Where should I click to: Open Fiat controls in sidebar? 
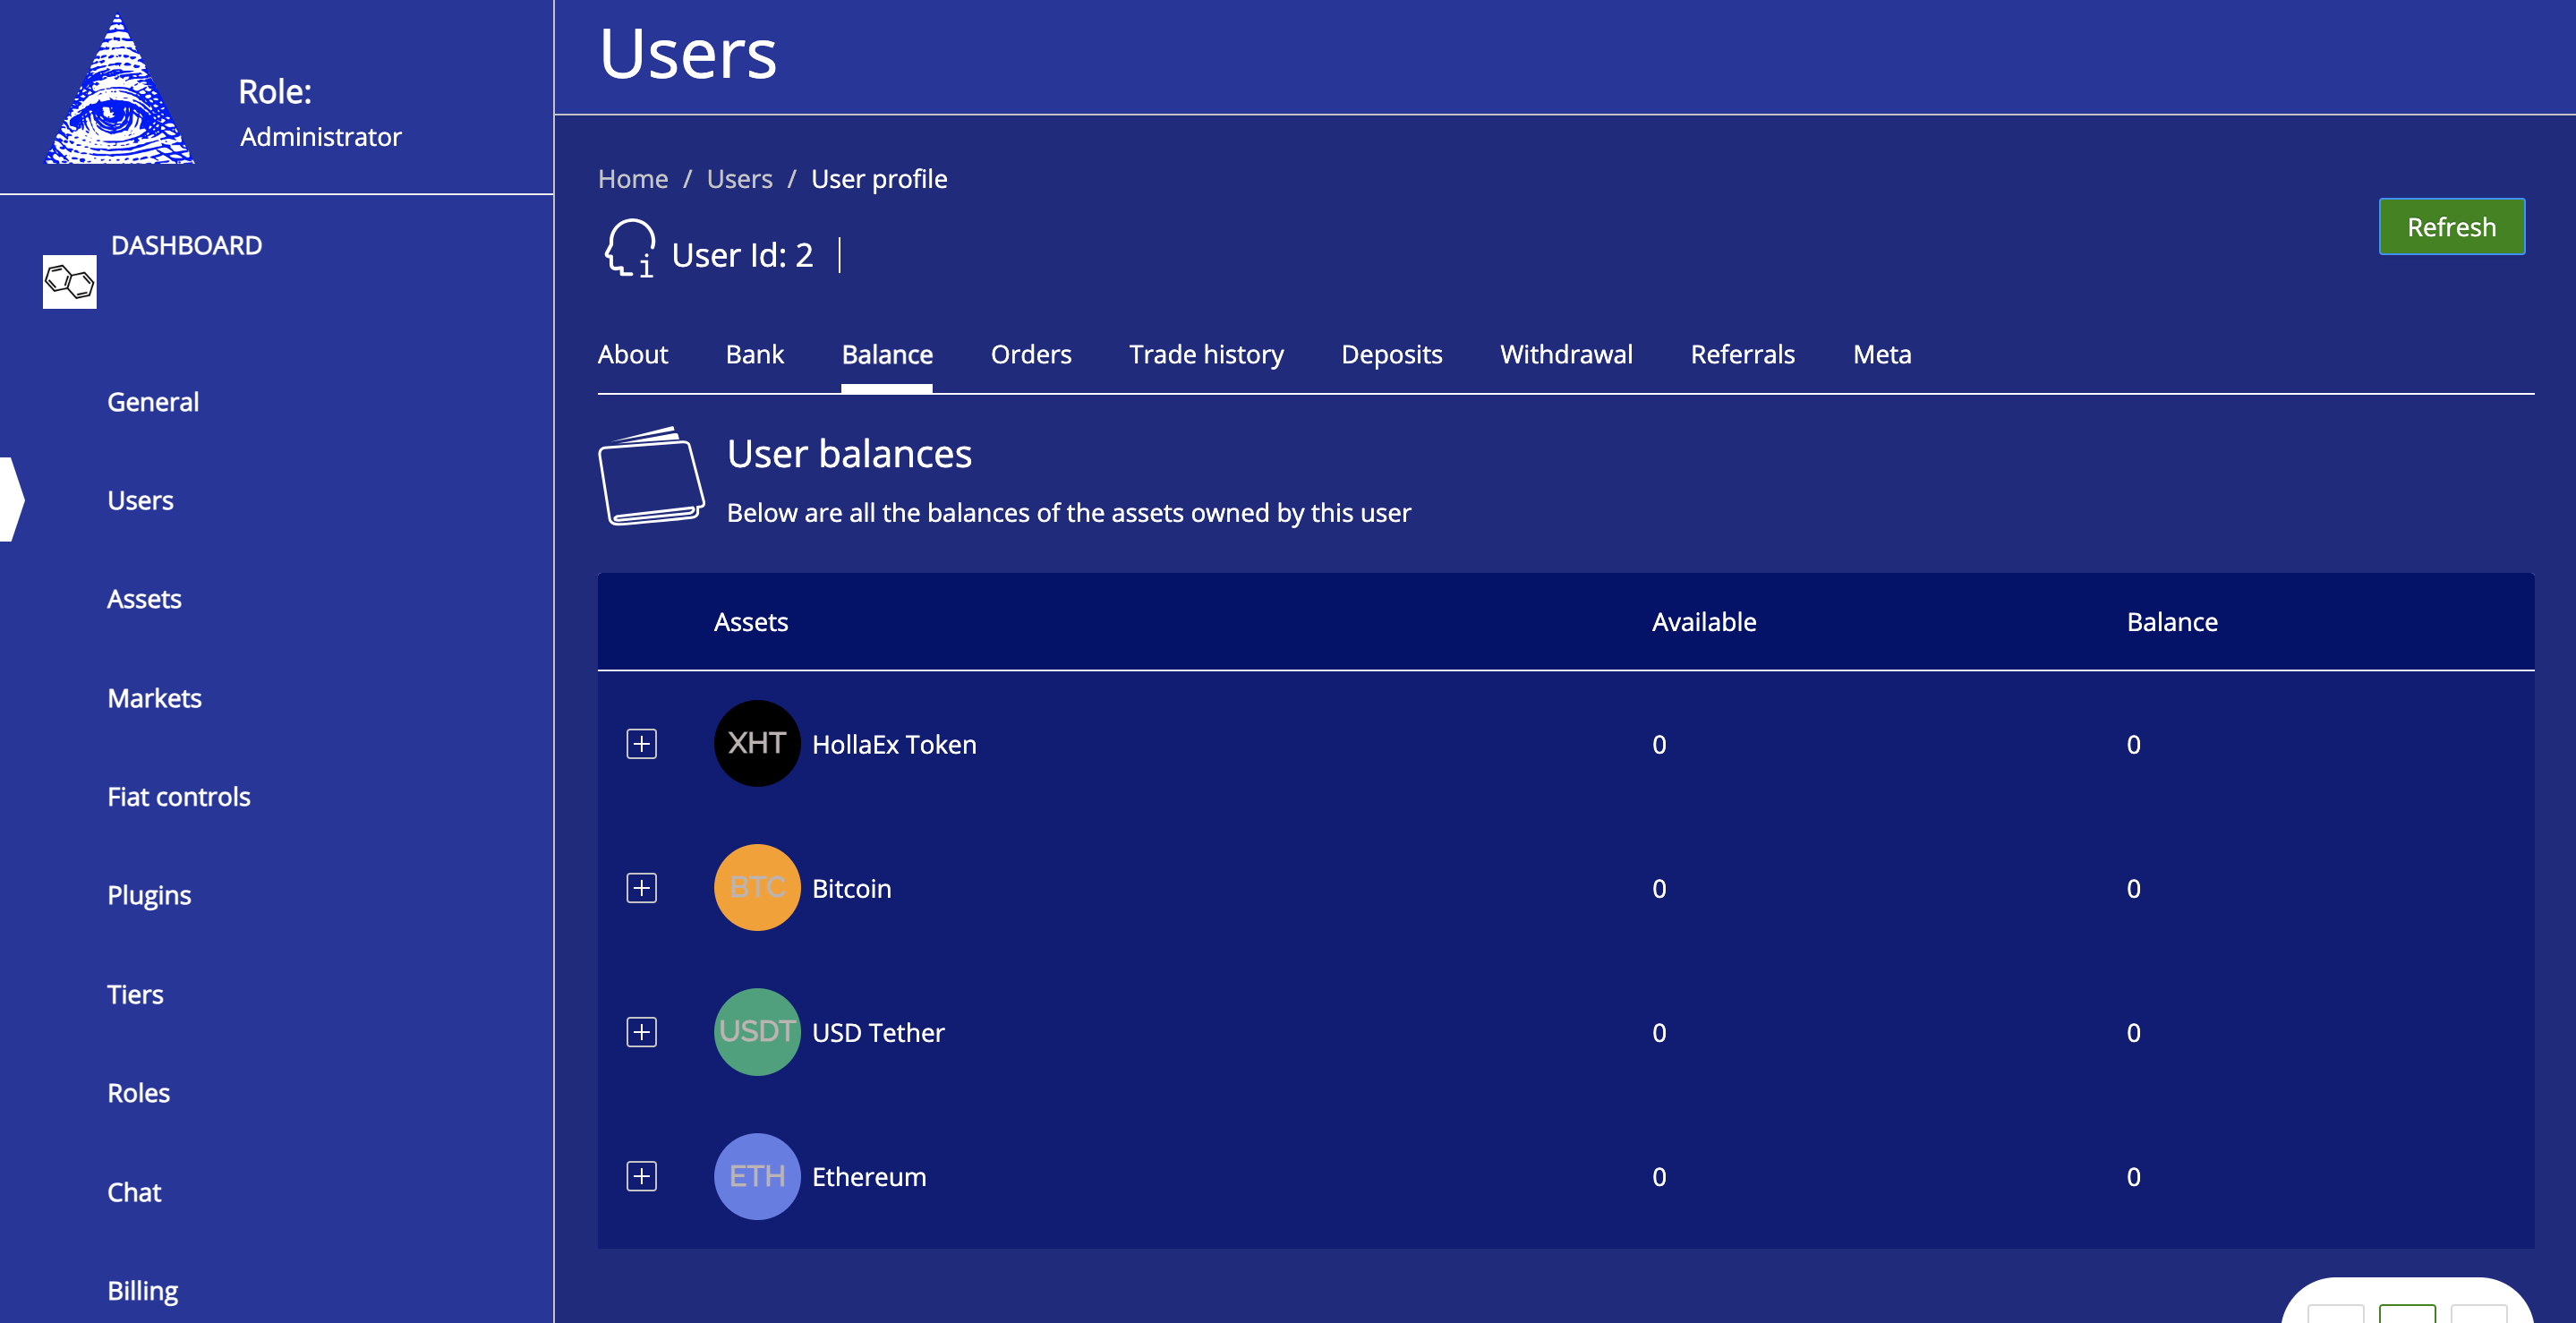[x=179, y=797]
